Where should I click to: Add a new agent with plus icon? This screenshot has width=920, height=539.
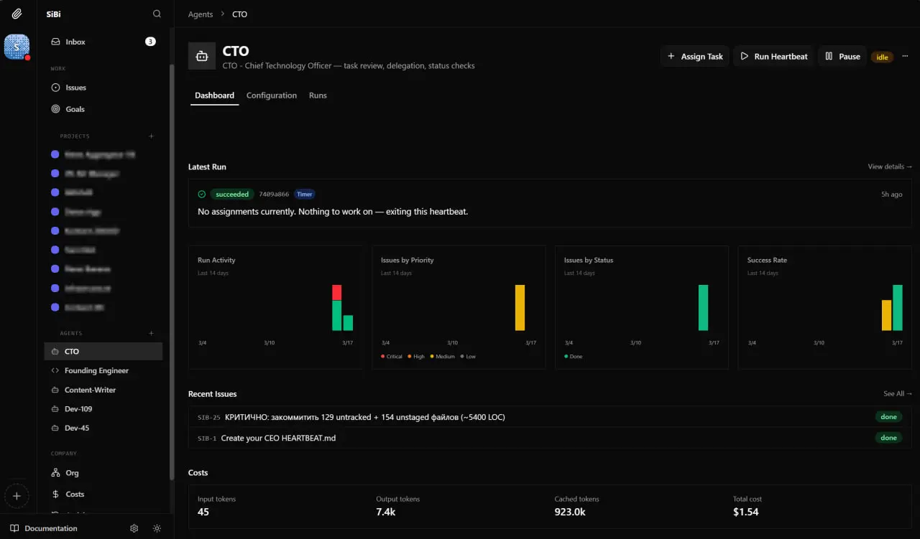click(151, 333)
